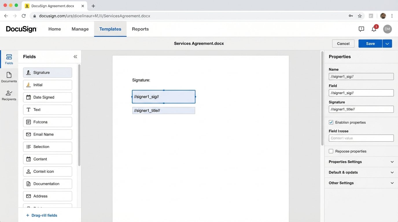
Task: Go to the Reports section
Action: click(140, 29)
